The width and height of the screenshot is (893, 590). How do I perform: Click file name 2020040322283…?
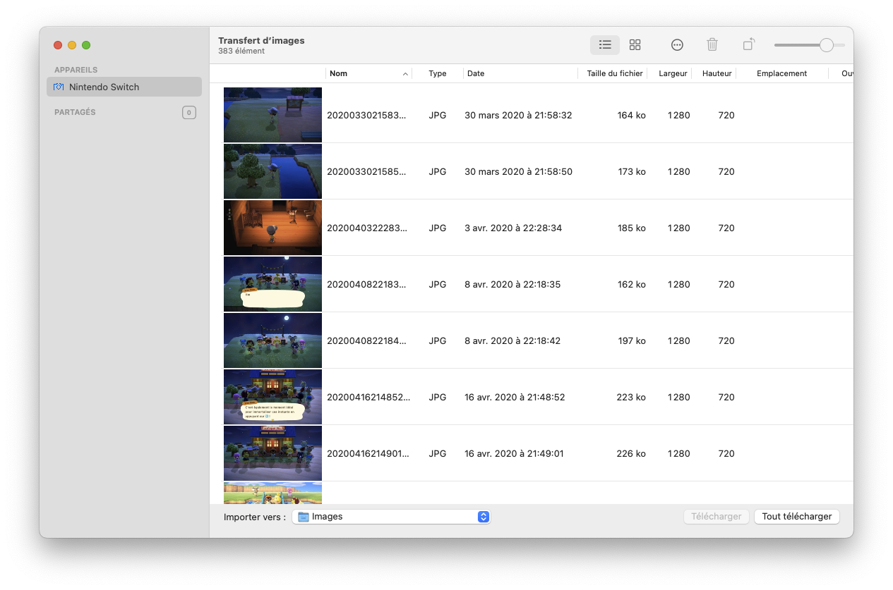366,228
